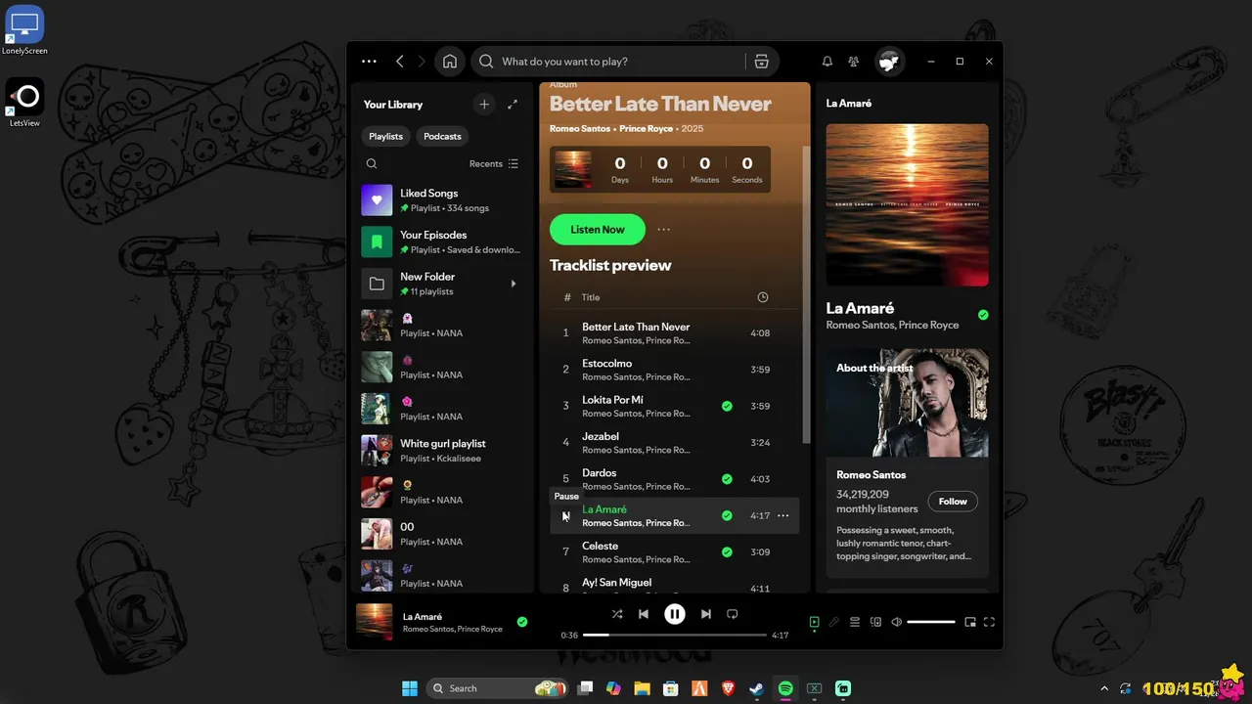Open the playback Queue

[x=855, y=622]
